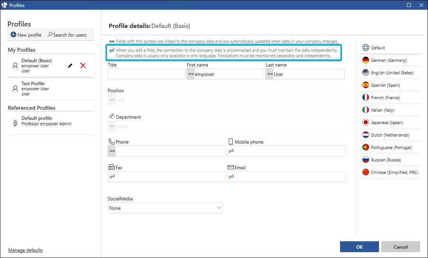Click into the Title input field

[x=146, y=74]
